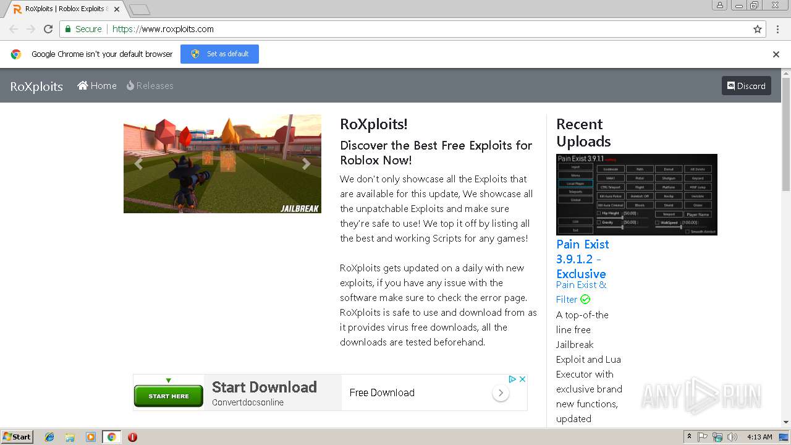Bookmark this page with the star icon

point(758,29)
